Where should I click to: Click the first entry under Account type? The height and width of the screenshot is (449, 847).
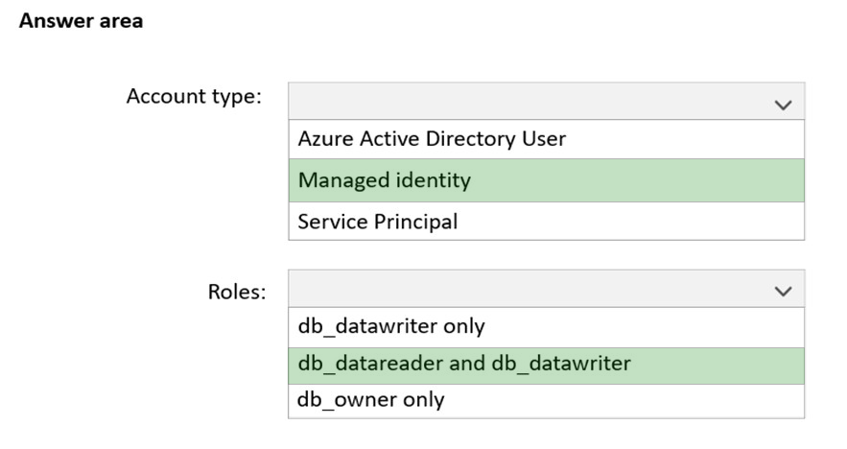(x=546, y=139)
